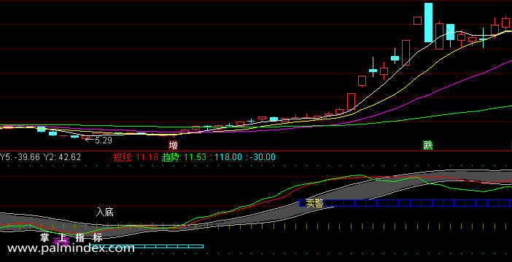
Task: Click the blue sell warning bar strip
Action: coord(406,203)
